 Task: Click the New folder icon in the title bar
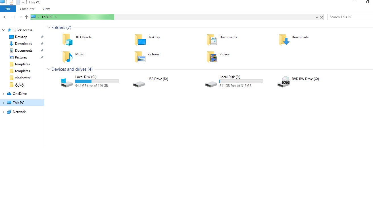click(x=18, y=2)
